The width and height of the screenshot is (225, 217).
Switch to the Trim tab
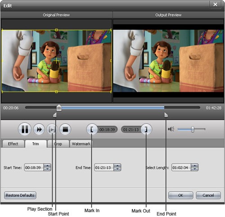(x=36, y=144)
